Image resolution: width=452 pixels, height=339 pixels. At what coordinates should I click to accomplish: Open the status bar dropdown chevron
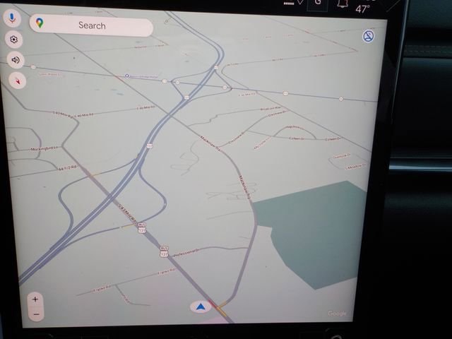pos(299,3)
